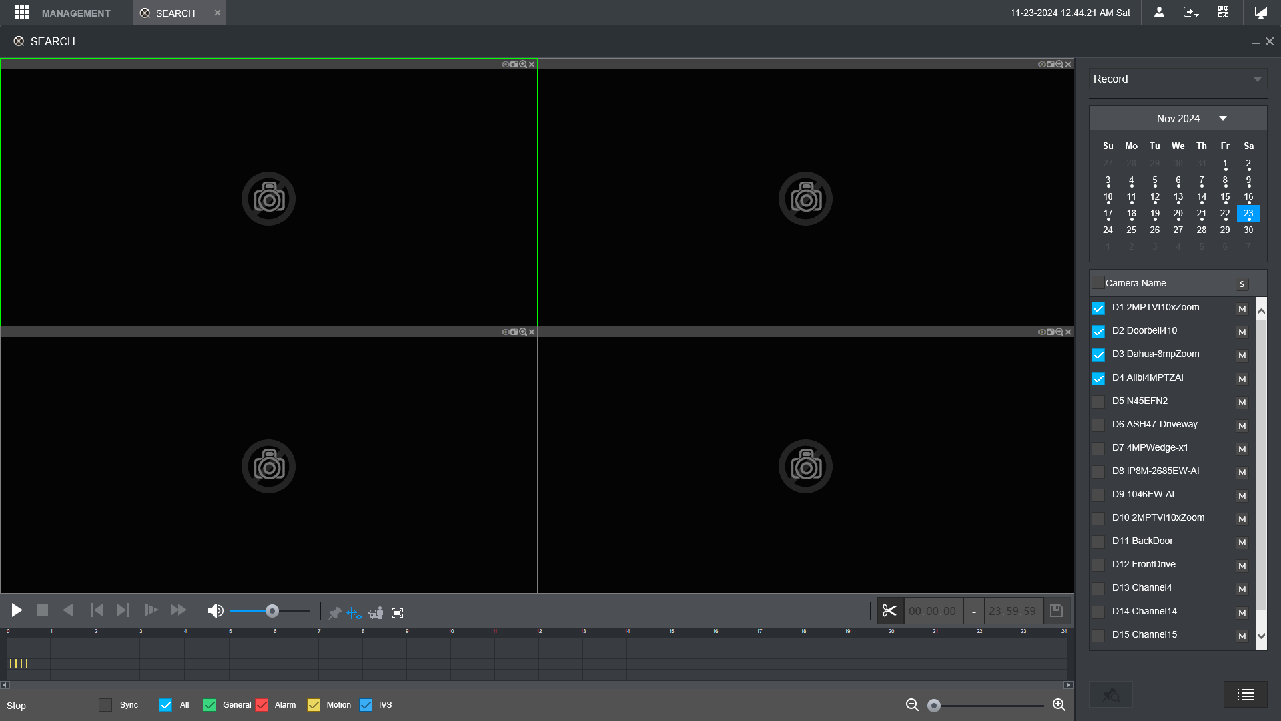The height and width of the screenshot is (721, 1281).
Task: Click the stop playback square button
Action: (x=42, y=610)
